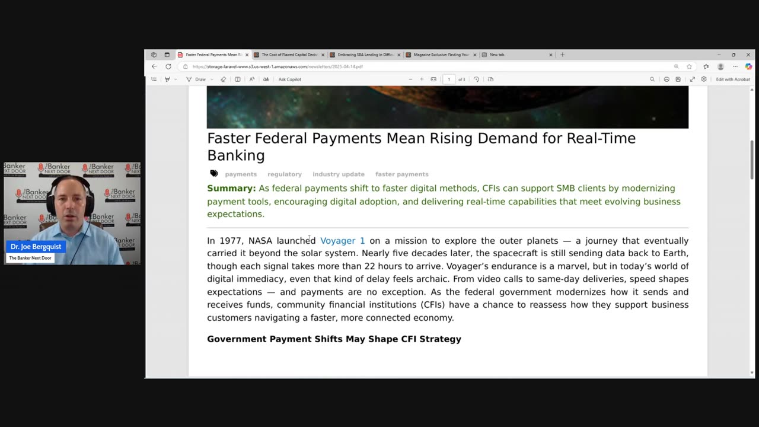The image size is (759, 427).
Task: Switch to The Cost of Flawed Capital tab
Action: (x=289, y=55)
